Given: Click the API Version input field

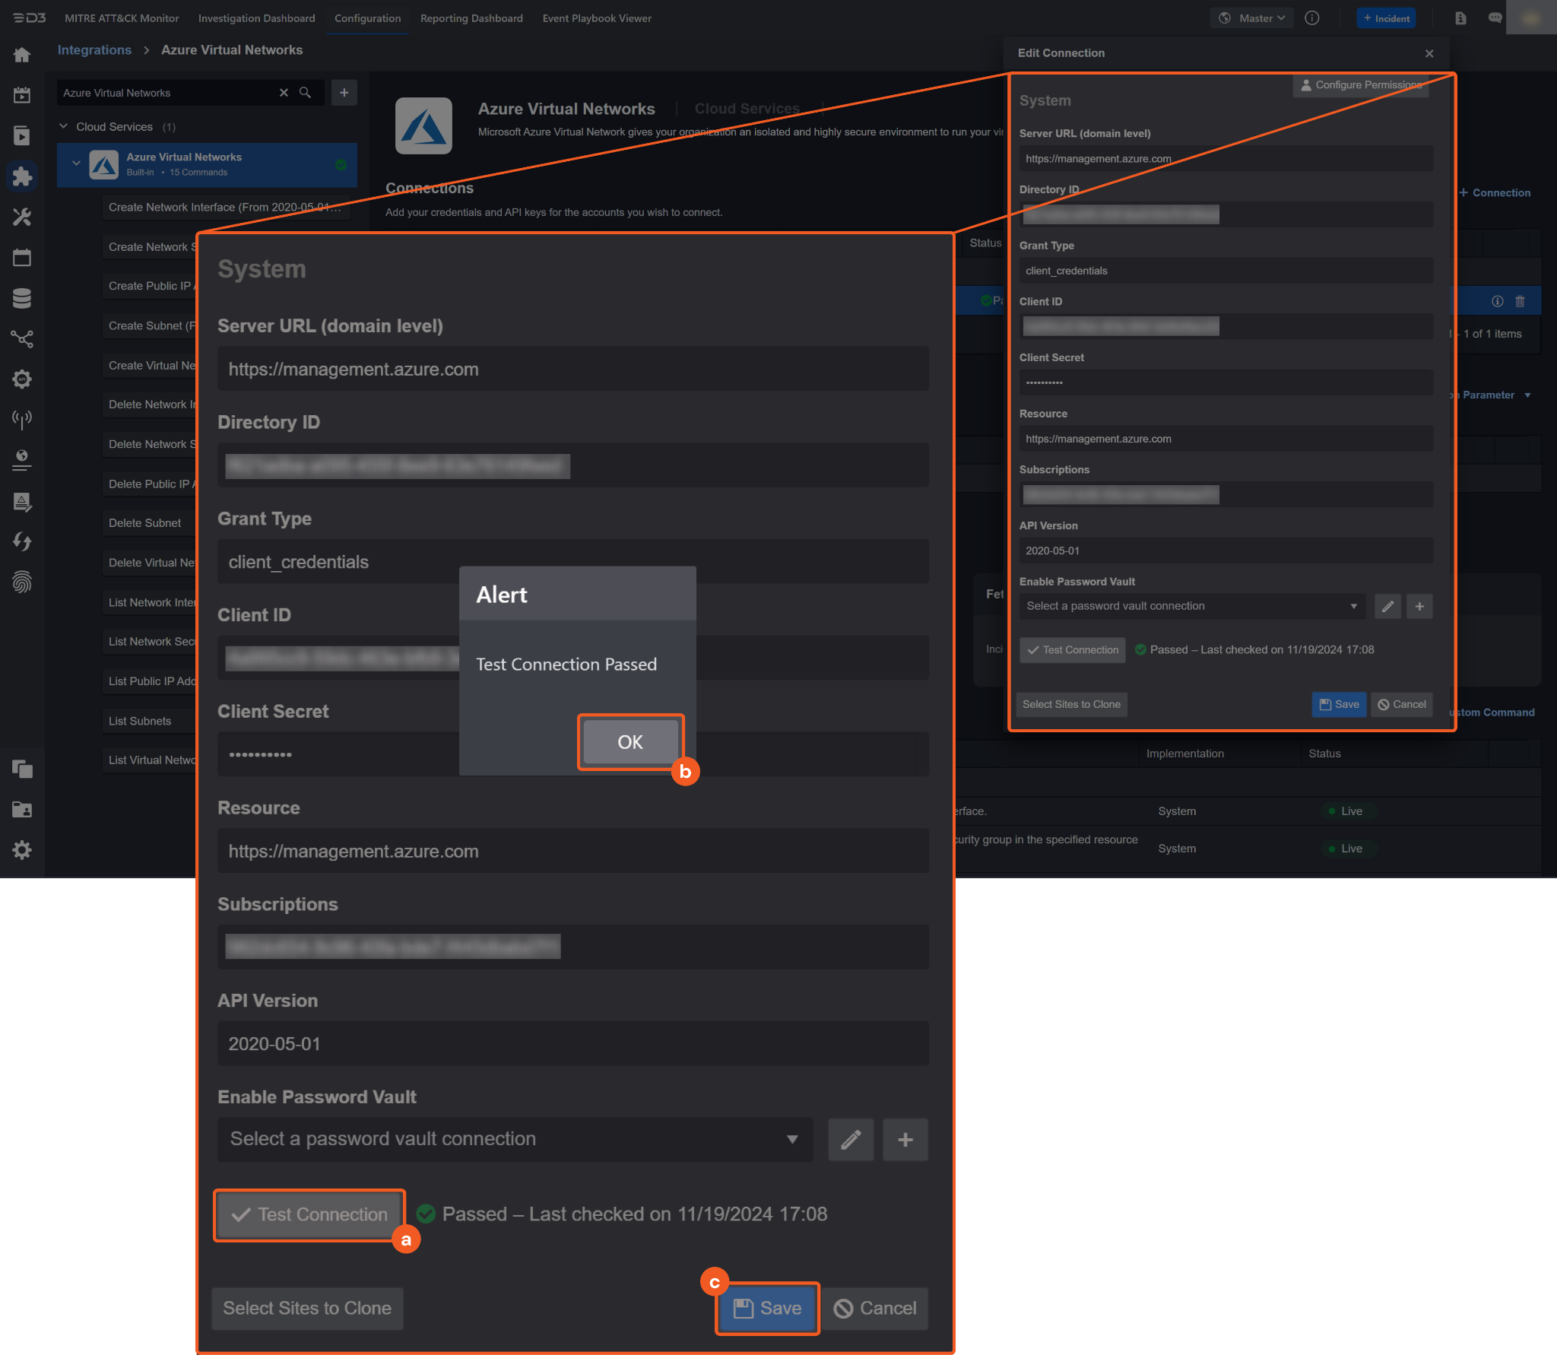Looking at the screenshot, I should (572, 1043).
